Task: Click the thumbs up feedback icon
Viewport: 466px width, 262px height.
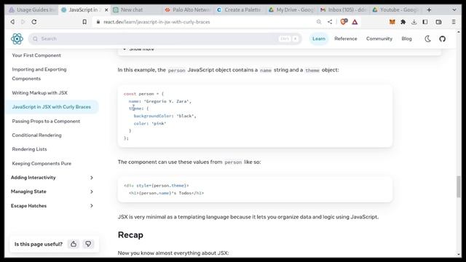Action: 74,244
